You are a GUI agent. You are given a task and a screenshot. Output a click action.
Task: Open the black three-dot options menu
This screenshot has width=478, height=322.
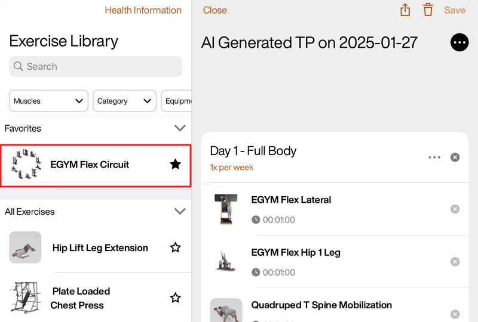[459, 42]
